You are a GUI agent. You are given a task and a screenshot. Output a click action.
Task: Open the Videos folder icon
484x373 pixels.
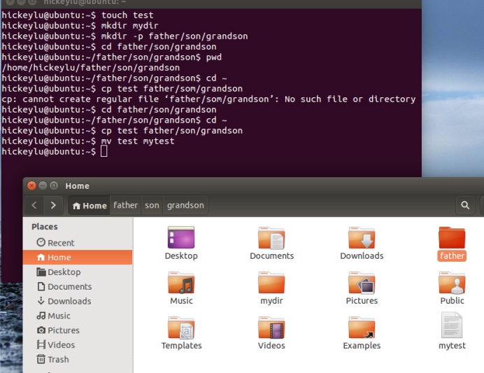[271, 328]
